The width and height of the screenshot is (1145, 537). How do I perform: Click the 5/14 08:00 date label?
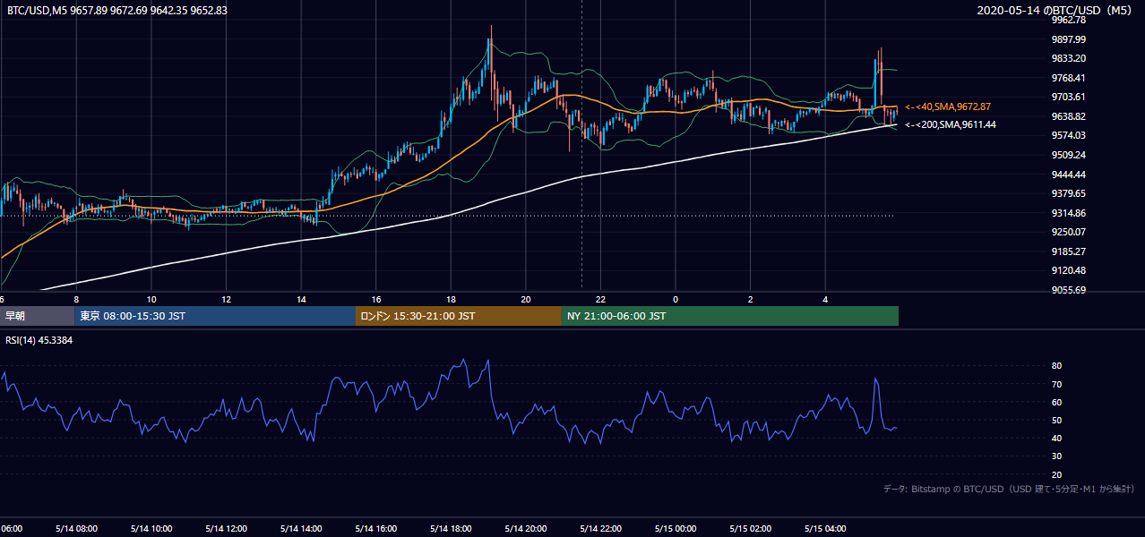coord(76,529)
